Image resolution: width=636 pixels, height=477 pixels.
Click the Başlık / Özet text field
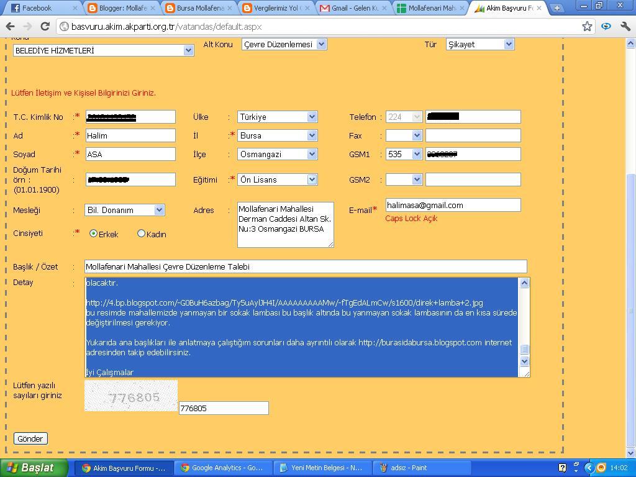click(x=306, y=267)
